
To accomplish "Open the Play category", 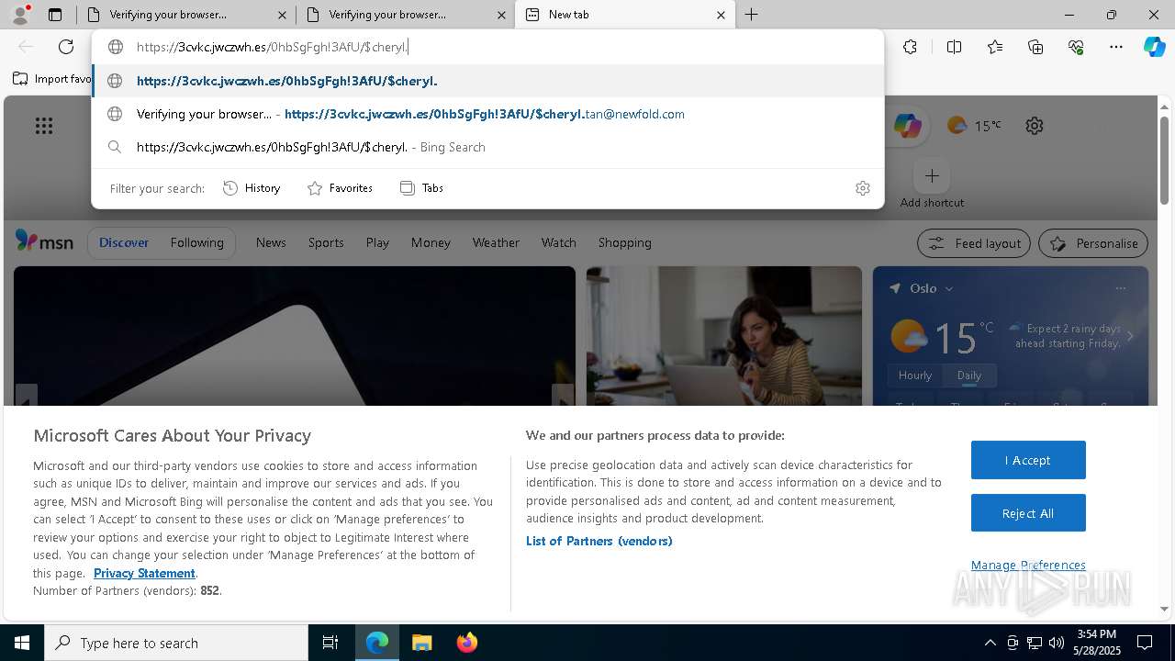I will [x=377, y=242].
